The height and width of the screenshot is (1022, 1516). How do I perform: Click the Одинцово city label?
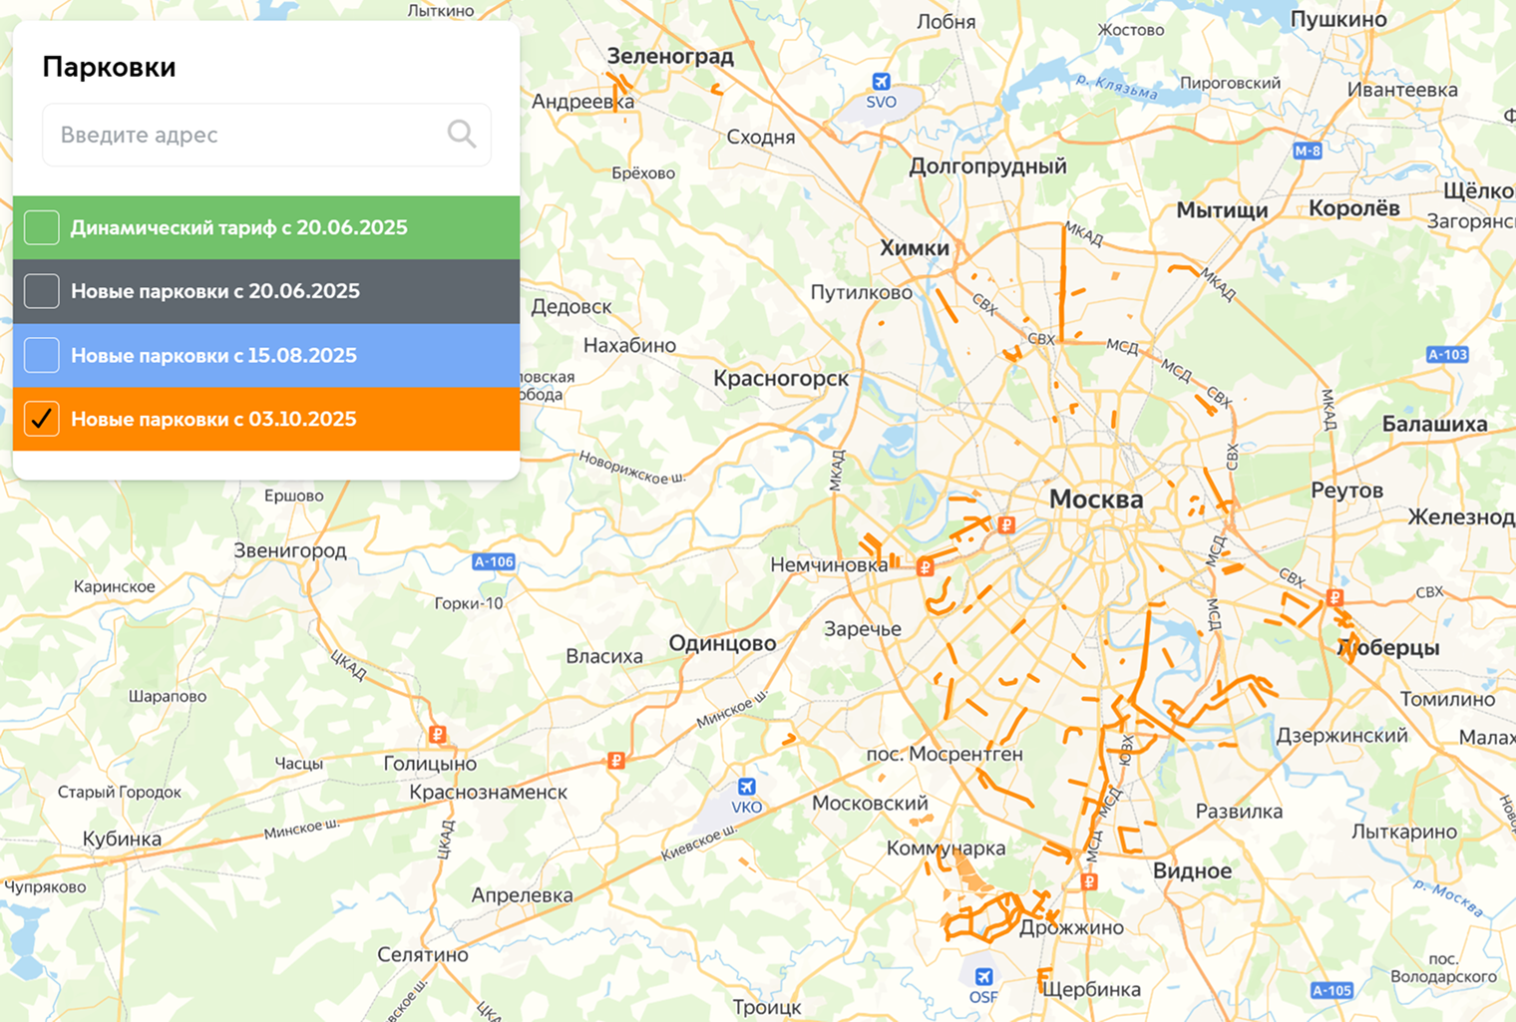(x=722, y=643)
